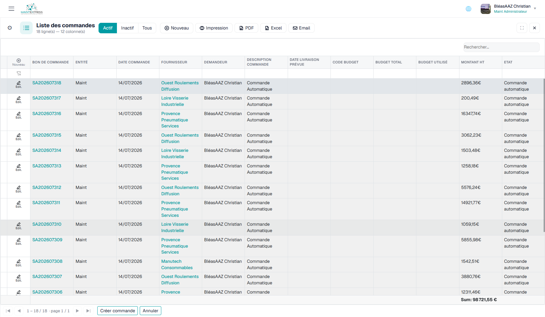Viewport: 545px width, 317px height.
Task: Edit order SA202607315
Action: [19, 137]
